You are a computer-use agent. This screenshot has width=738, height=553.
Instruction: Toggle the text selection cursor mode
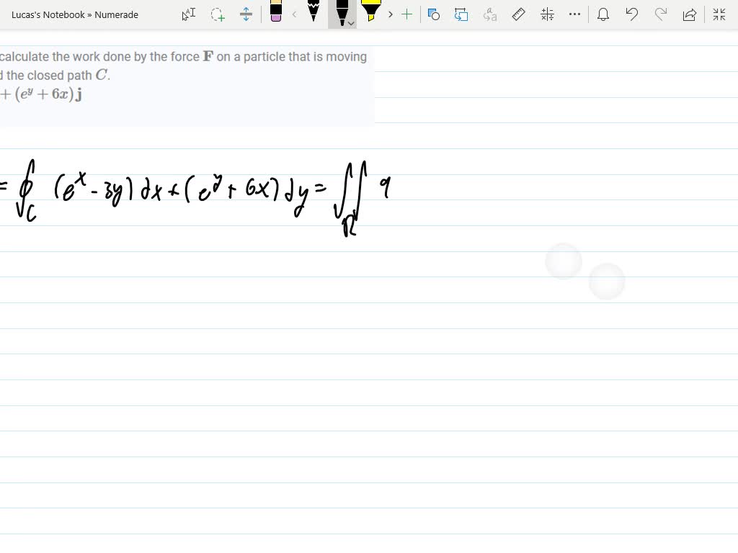coord(188,14)
